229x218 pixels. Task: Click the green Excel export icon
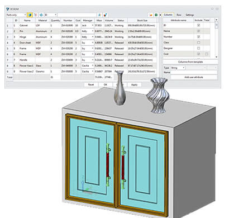tap(156, 15)
